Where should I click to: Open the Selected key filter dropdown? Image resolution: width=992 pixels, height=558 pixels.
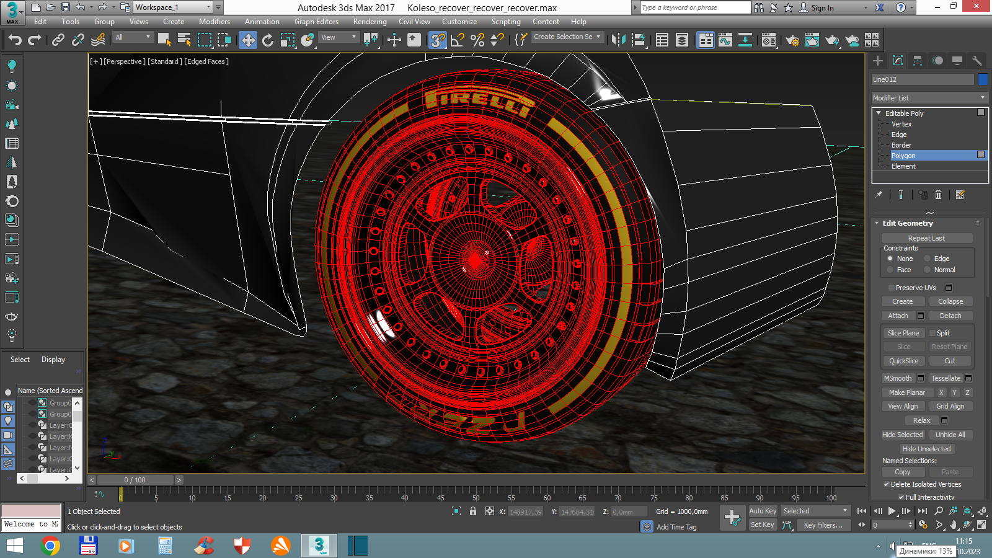(815, 511)
